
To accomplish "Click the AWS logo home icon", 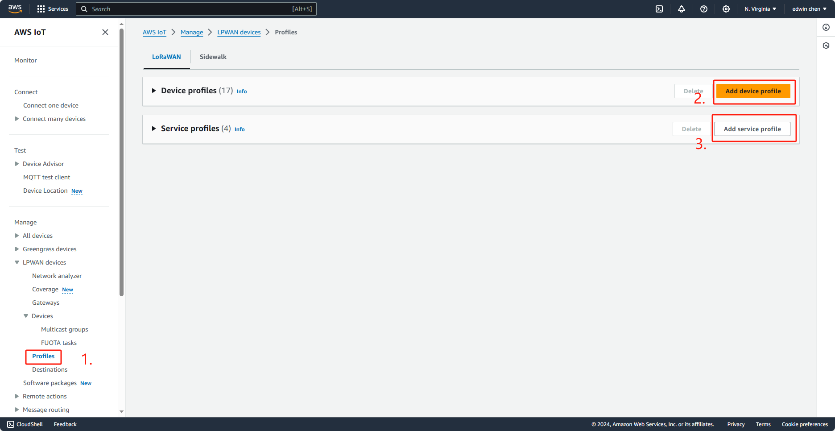I will point(15,9).
